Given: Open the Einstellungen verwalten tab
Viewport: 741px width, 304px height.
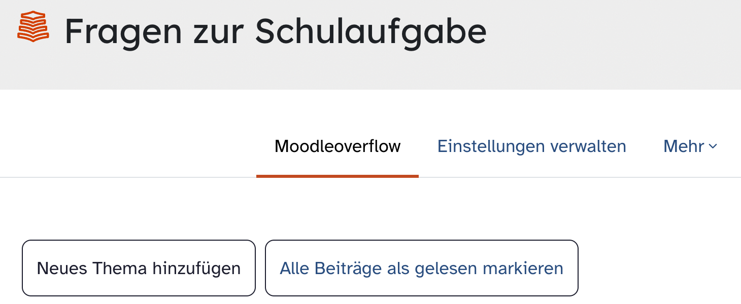Looking at the screenshot, I should point(531,147).
